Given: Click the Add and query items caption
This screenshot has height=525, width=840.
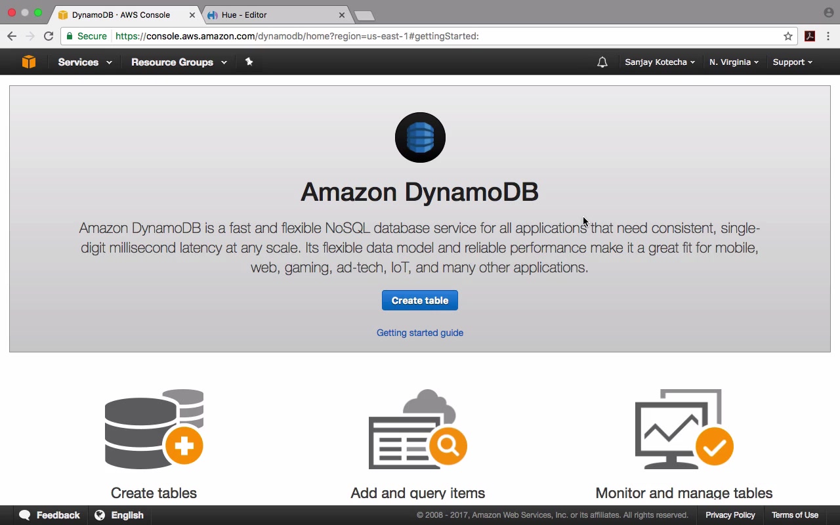Looking at the screenshot, I should click(418, 493).
